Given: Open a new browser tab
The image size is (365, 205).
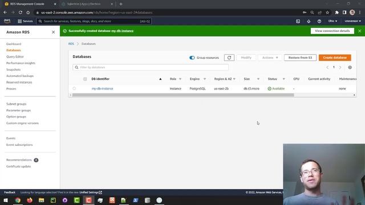Looking at the screenshot, I should [121, 4].
